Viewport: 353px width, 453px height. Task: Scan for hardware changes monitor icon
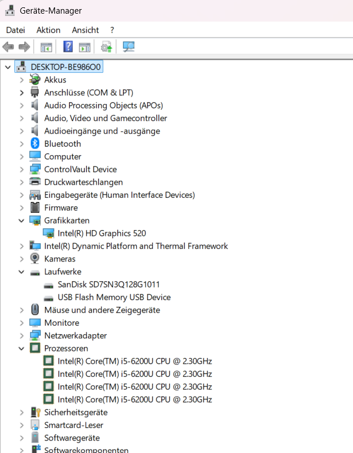pos(128,47)
